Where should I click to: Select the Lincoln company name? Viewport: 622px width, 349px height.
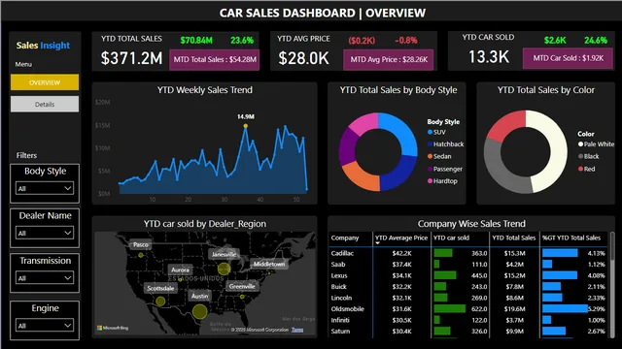341,298
